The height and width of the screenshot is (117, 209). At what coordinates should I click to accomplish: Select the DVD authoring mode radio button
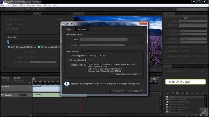click(x=100, y=56)
